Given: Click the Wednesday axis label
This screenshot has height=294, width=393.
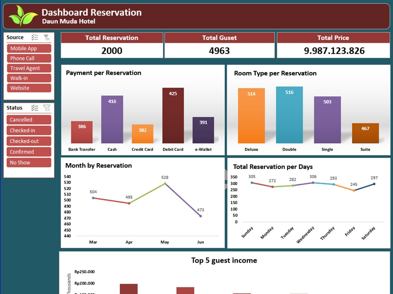Looking at the screenshot, I should pyautogui.click(x=305, y=234).
